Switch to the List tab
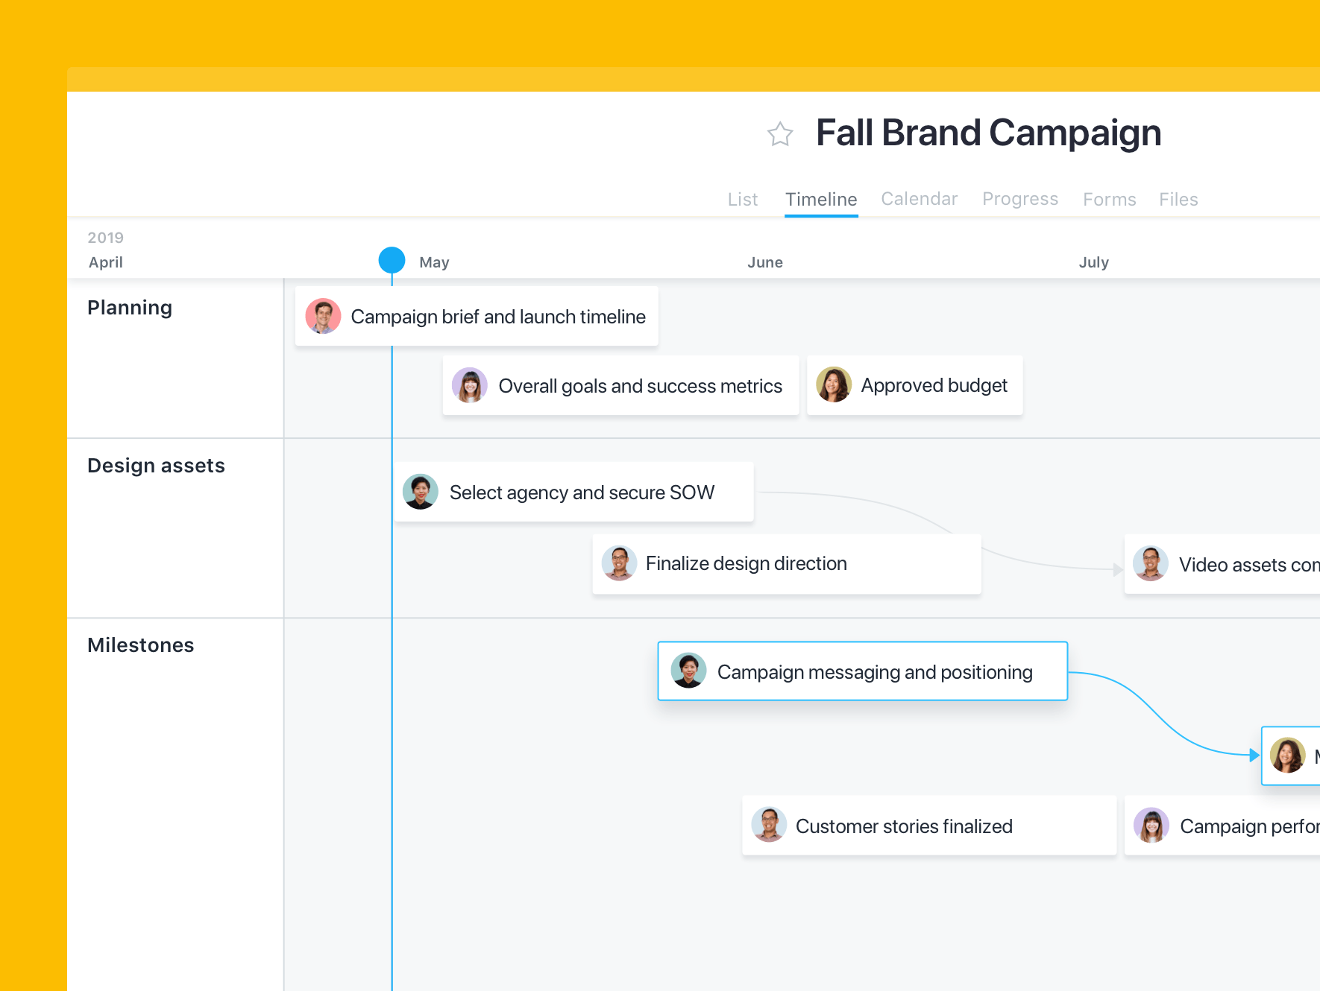 [742, 199]
